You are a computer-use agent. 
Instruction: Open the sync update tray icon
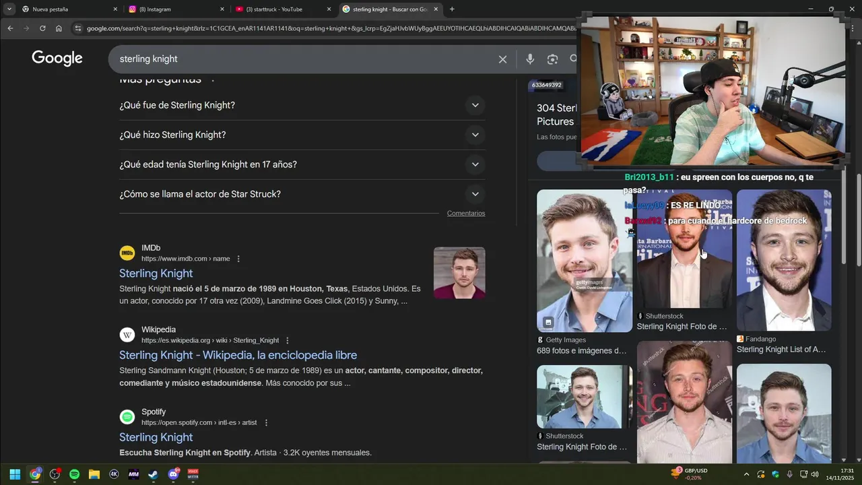(761, 474)
